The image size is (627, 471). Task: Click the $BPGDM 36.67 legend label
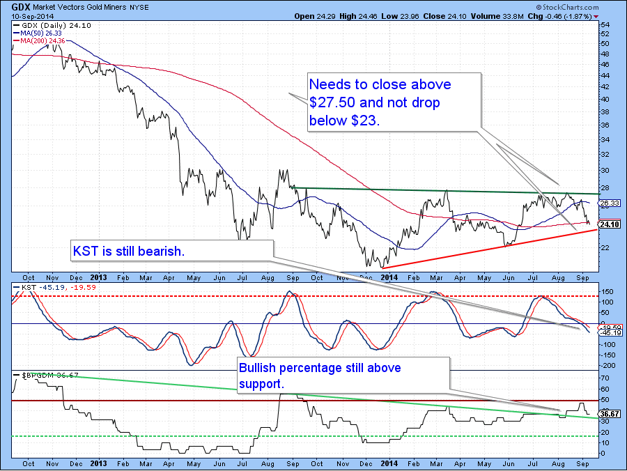[47, 376]
